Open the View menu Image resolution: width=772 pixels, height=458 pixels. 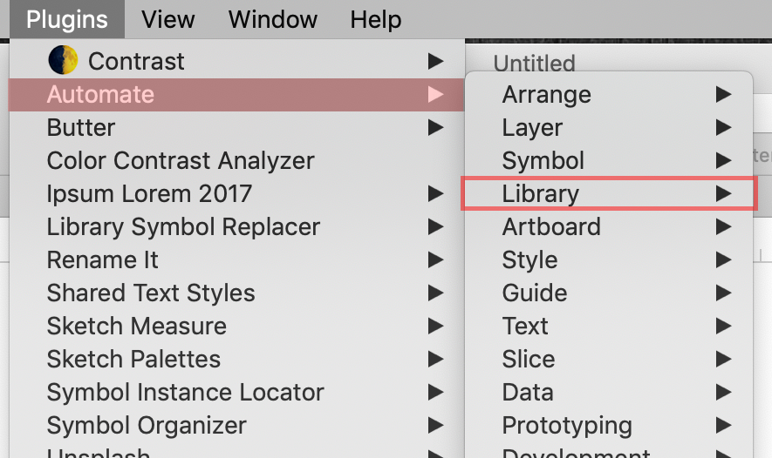[167, 19]
